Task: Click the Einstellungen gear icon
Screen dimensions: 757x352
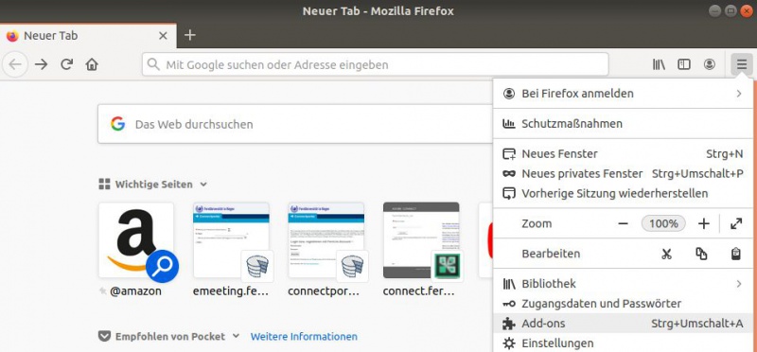Action: 509,343
